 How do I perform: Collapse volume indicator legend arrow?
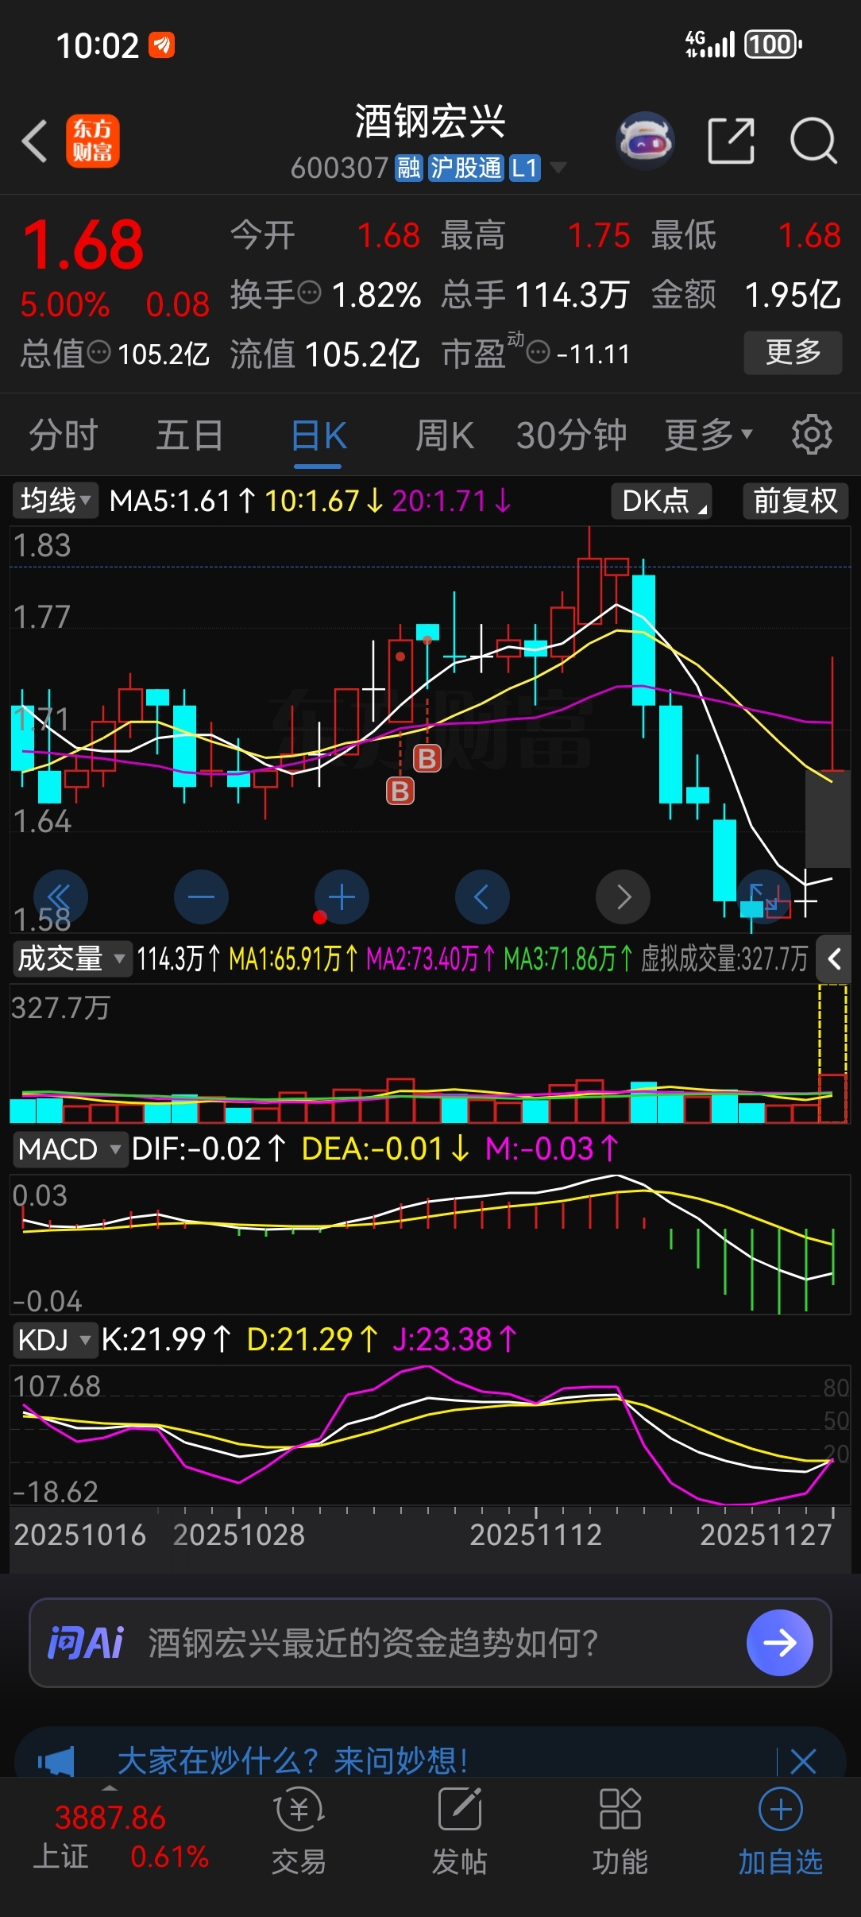coord(834,958)
